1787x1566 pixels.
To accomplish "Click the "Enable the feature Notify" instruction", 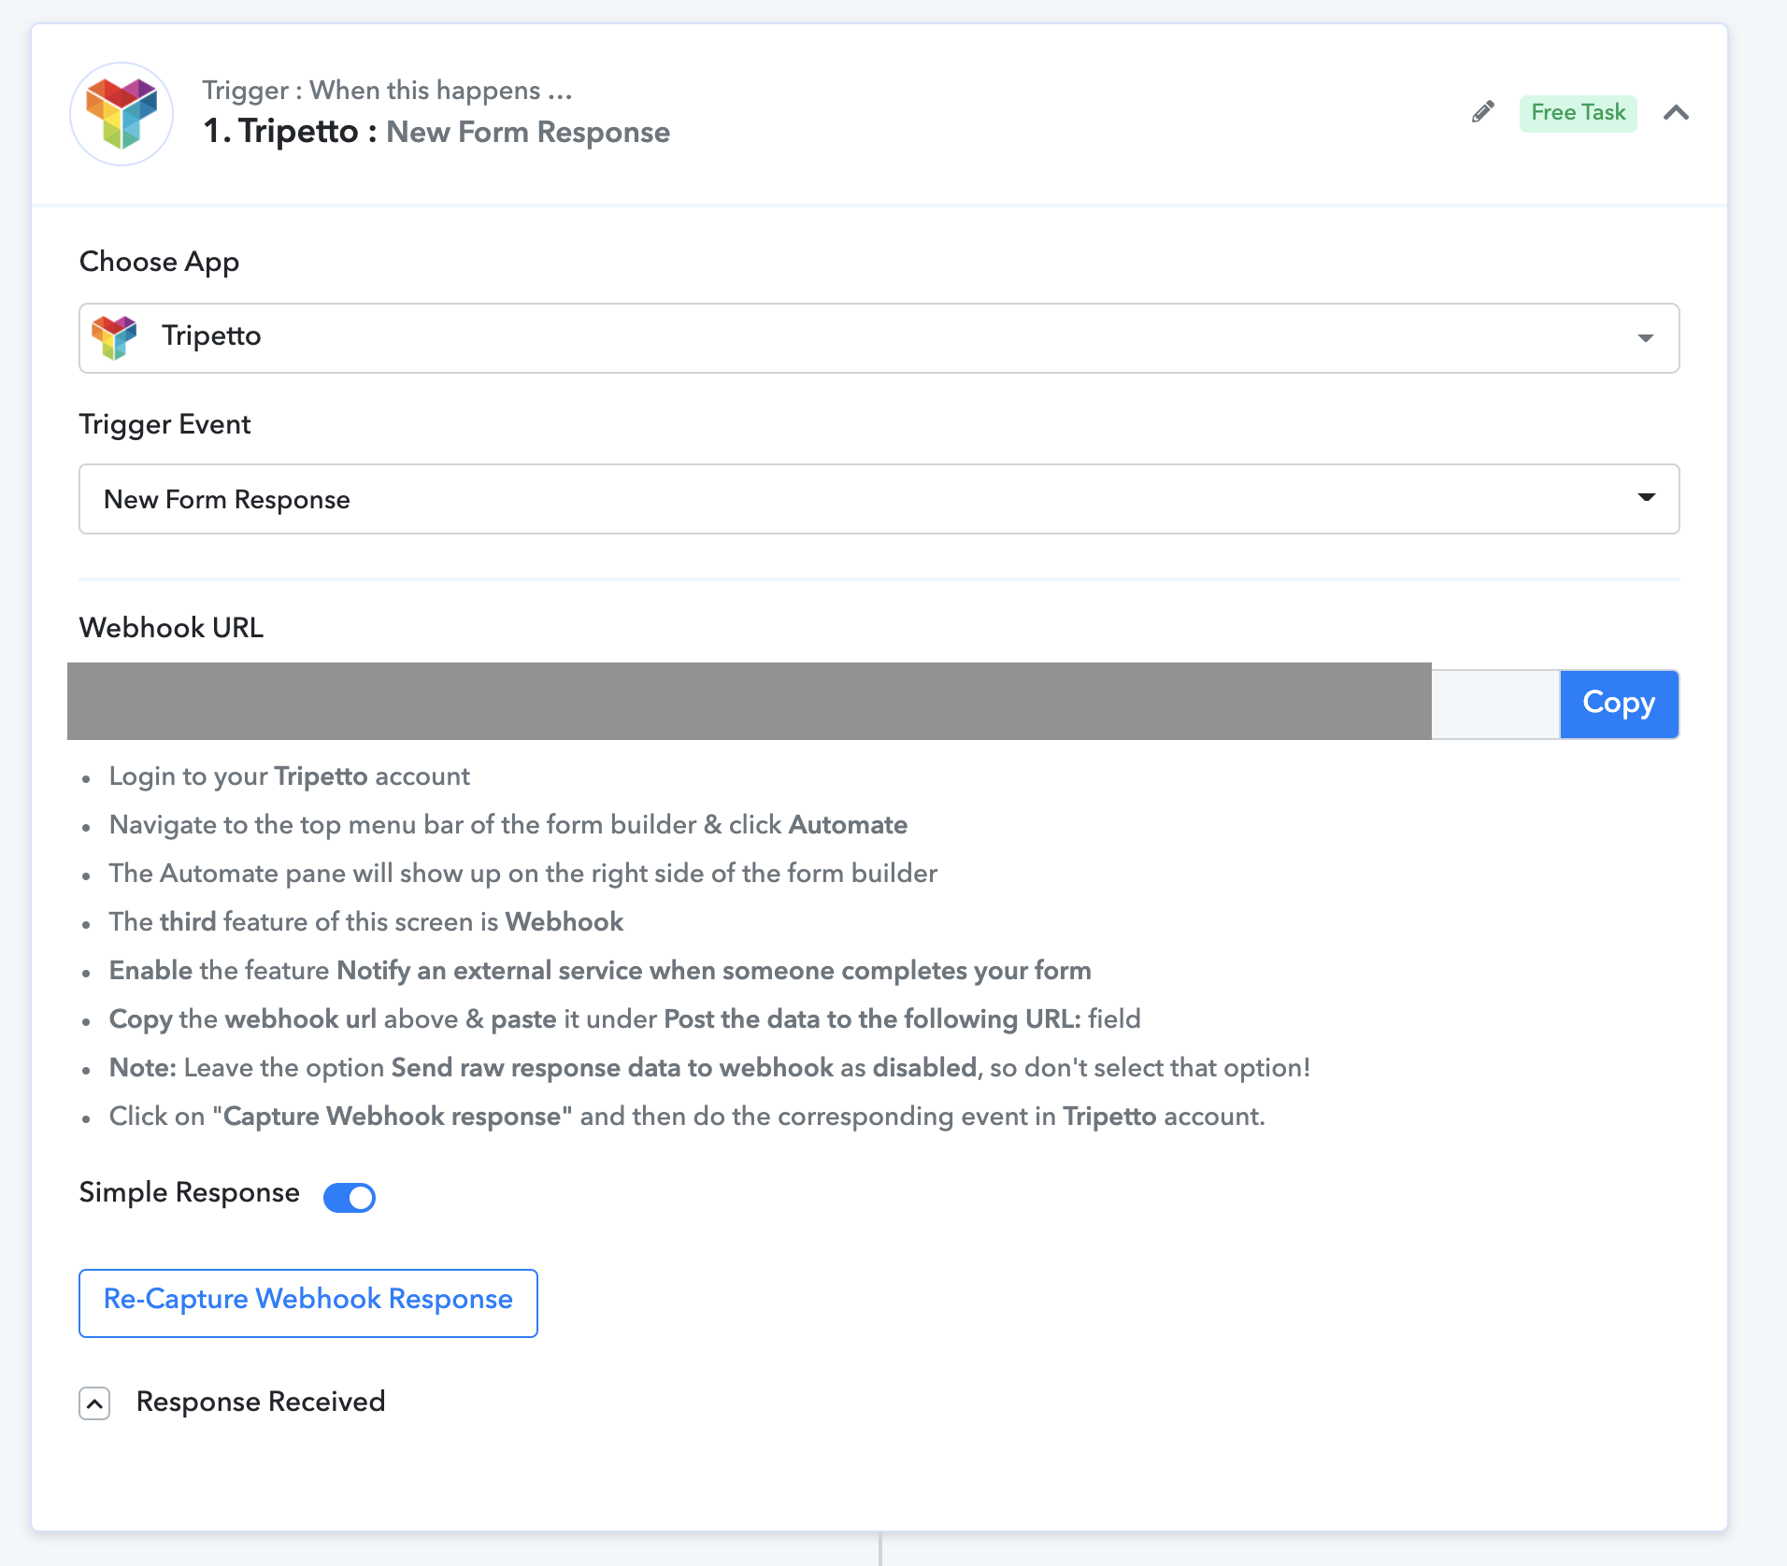I will pyautogui.click(x=600, y=971).
